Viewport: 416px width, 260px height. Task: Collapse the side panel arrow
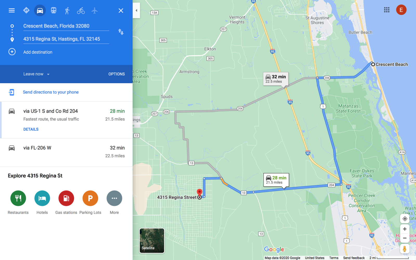click(x=136, y=10)
